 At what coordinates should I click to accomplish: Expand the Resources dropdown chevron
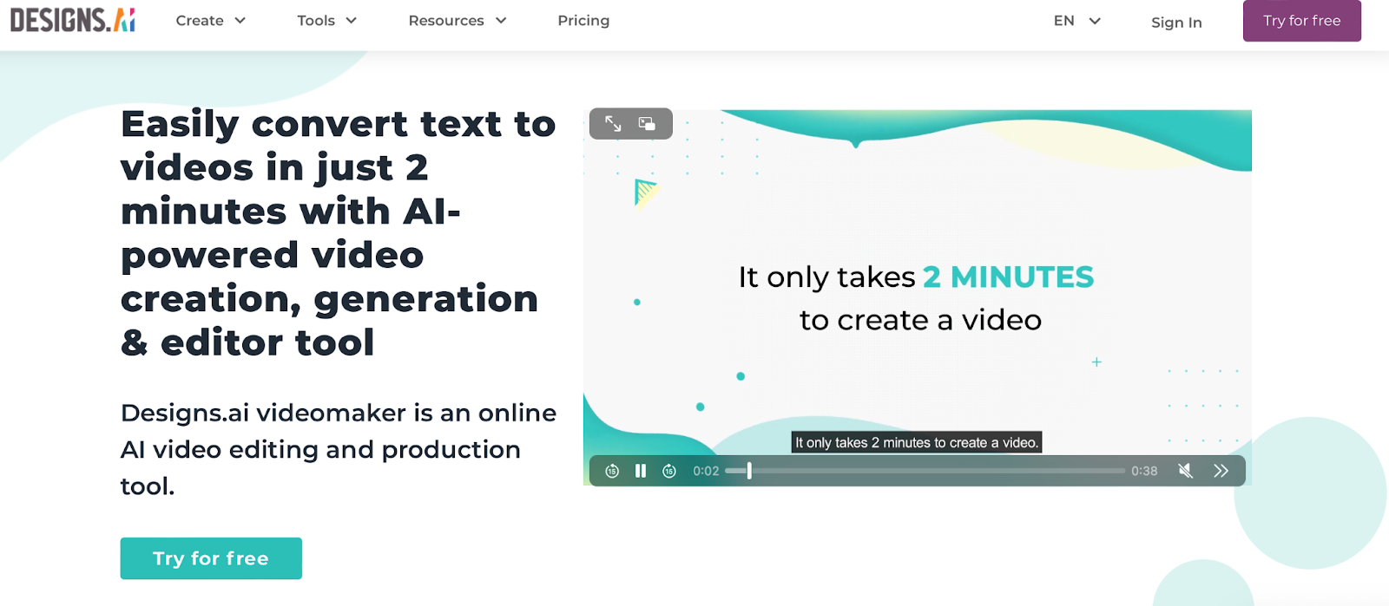501,21
